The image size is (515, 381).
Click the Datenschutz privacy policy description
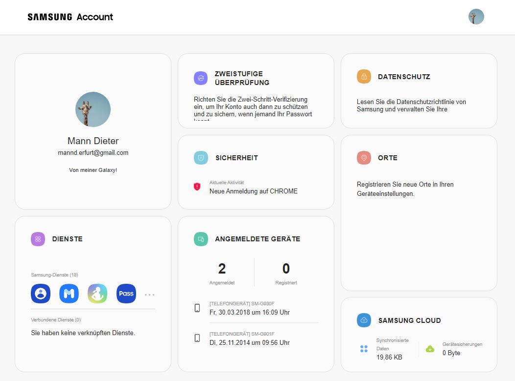coord(411,106)
